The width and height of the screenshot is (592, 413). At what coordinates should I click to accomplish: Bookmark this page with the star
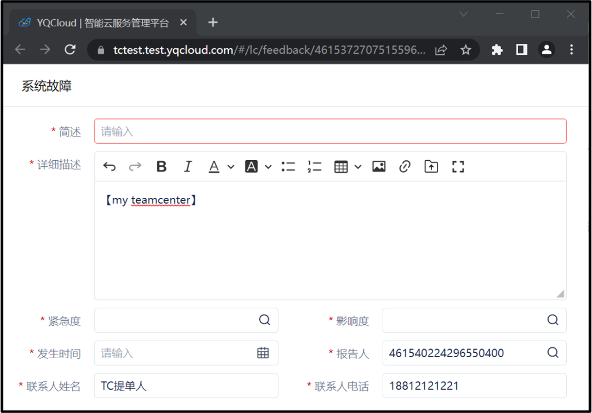click(466, 50)
